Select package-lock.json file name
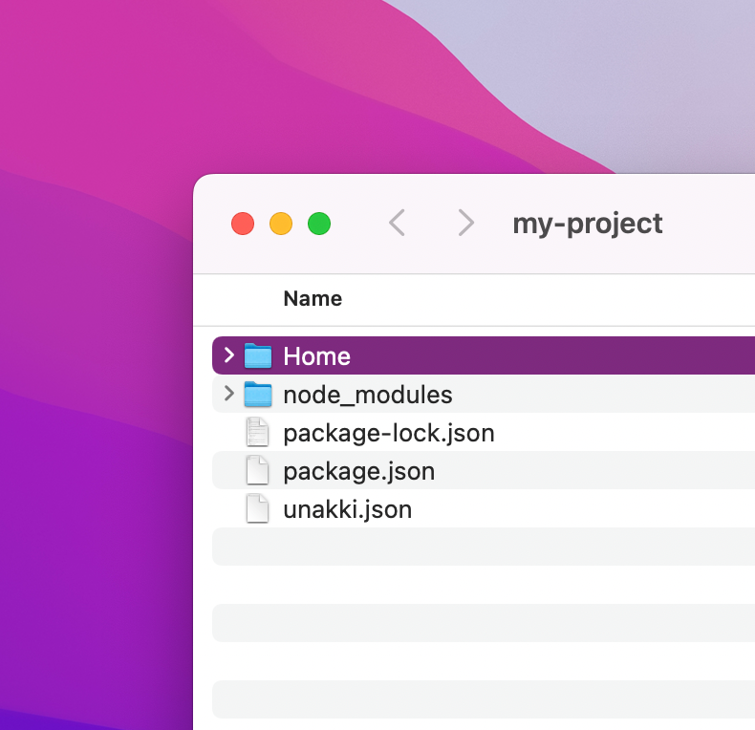The image size is (755, 730). 389,434
